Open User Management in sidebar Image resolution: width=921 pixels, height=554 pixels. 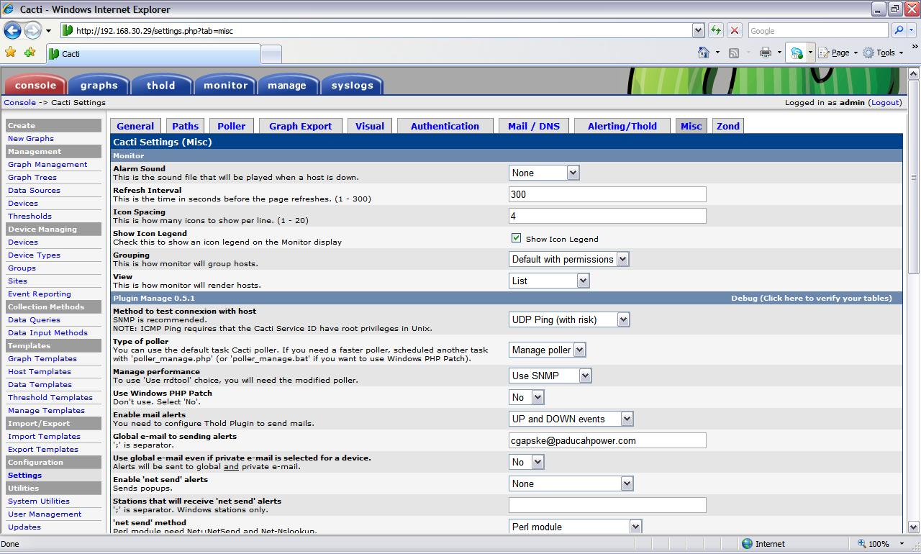click(x=45, y=514)
